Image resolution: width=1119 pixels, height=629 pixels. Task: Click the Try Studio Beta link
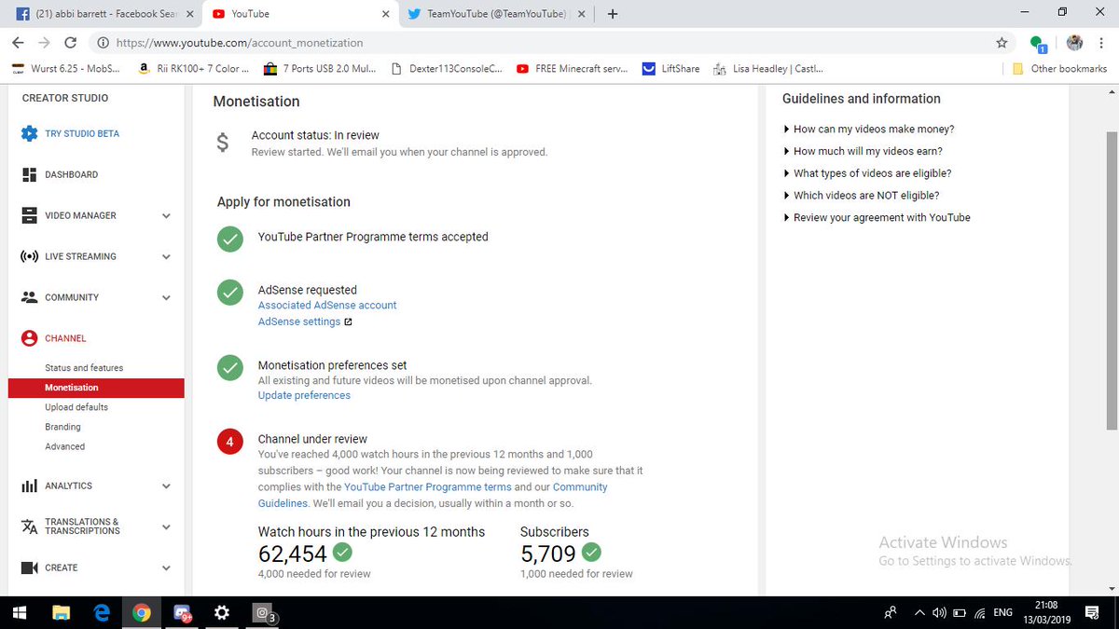pos(82,133)
